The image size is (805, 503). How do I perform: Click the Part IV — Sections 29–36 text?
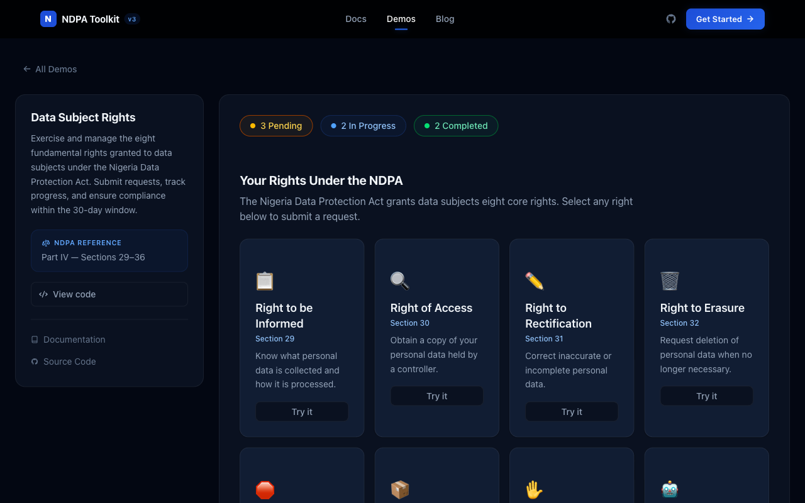(93, 257)
